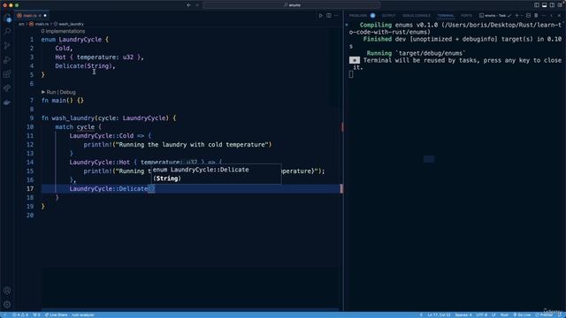Go forward with the navigation forward arrow

[197, 5]
